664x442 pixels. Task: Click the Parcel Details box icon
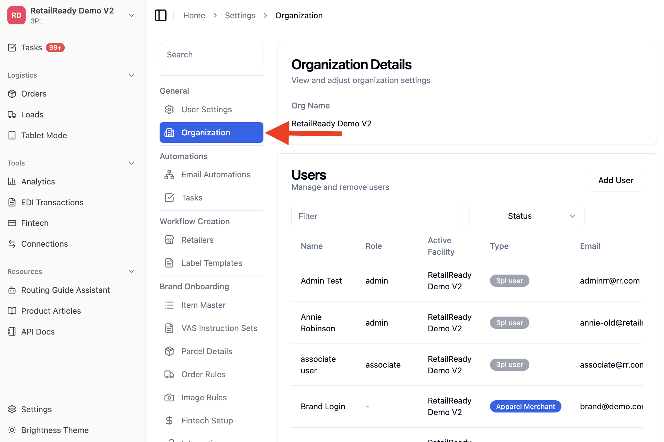pyautogui.click(x=169, y=351)
